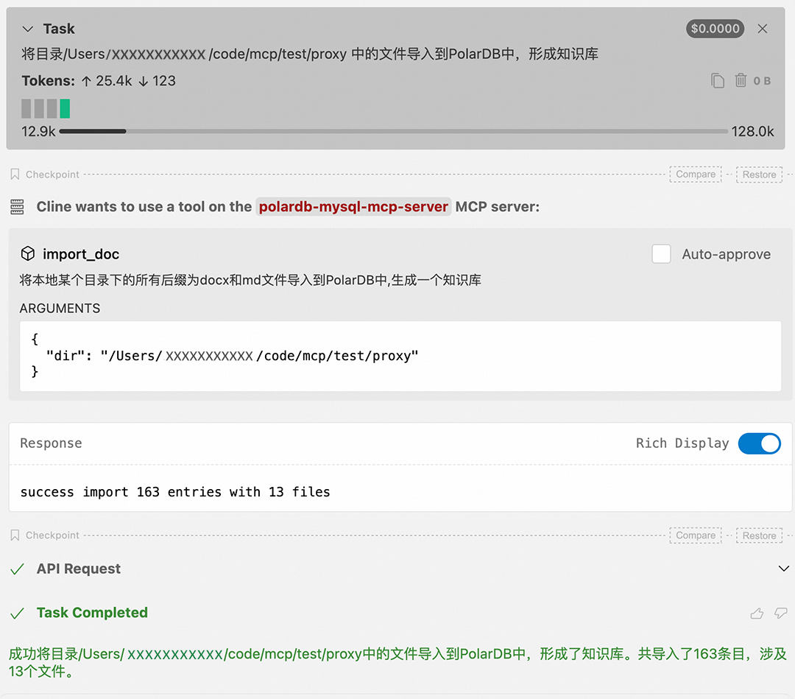Expand the API Request row chevron
Screen dimensions: 795x699
(x=783, y=569)
